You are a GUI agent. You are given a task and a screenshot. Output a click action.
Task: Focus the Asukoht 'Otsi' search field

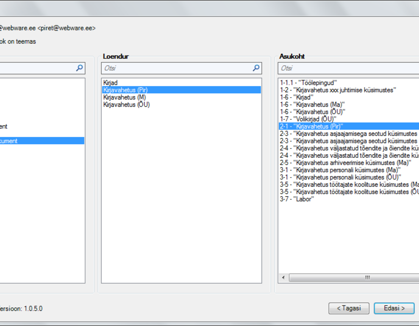pyautogui.click(x=348, y=68)
